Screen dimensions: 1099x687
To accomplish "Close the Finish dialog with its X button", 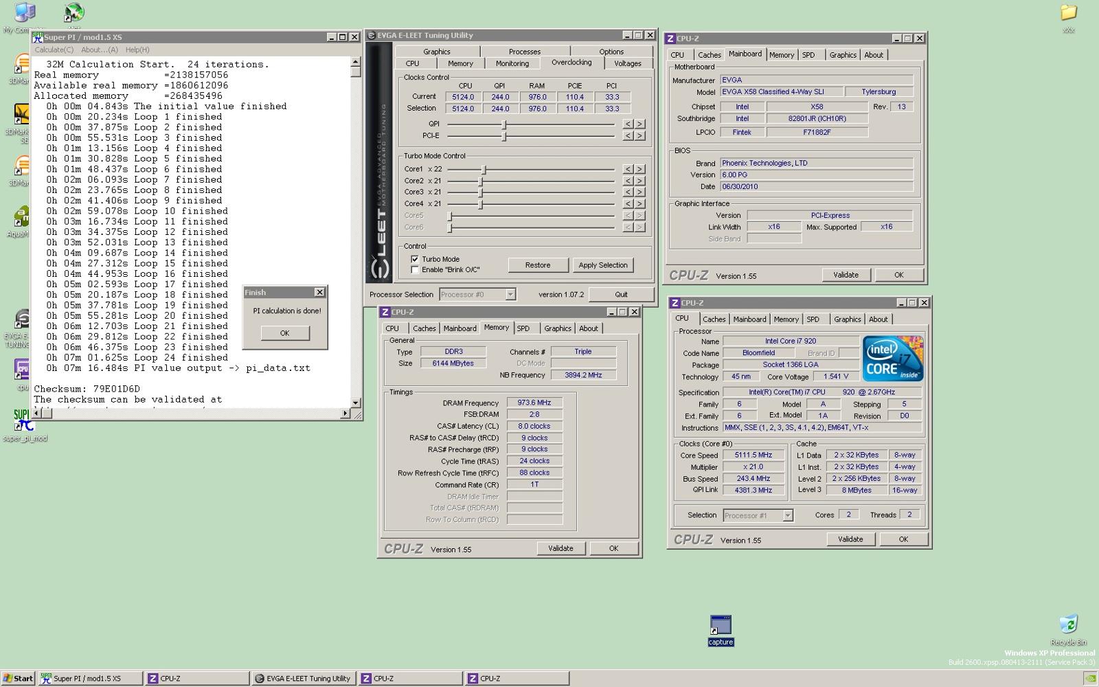I will [319, 292].
